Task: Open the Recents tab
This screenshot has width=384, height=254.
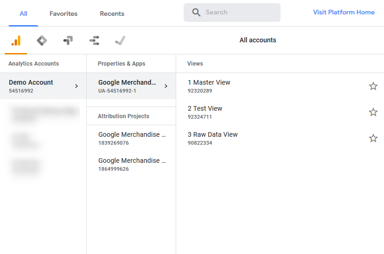Action: (x=112, y=13)
